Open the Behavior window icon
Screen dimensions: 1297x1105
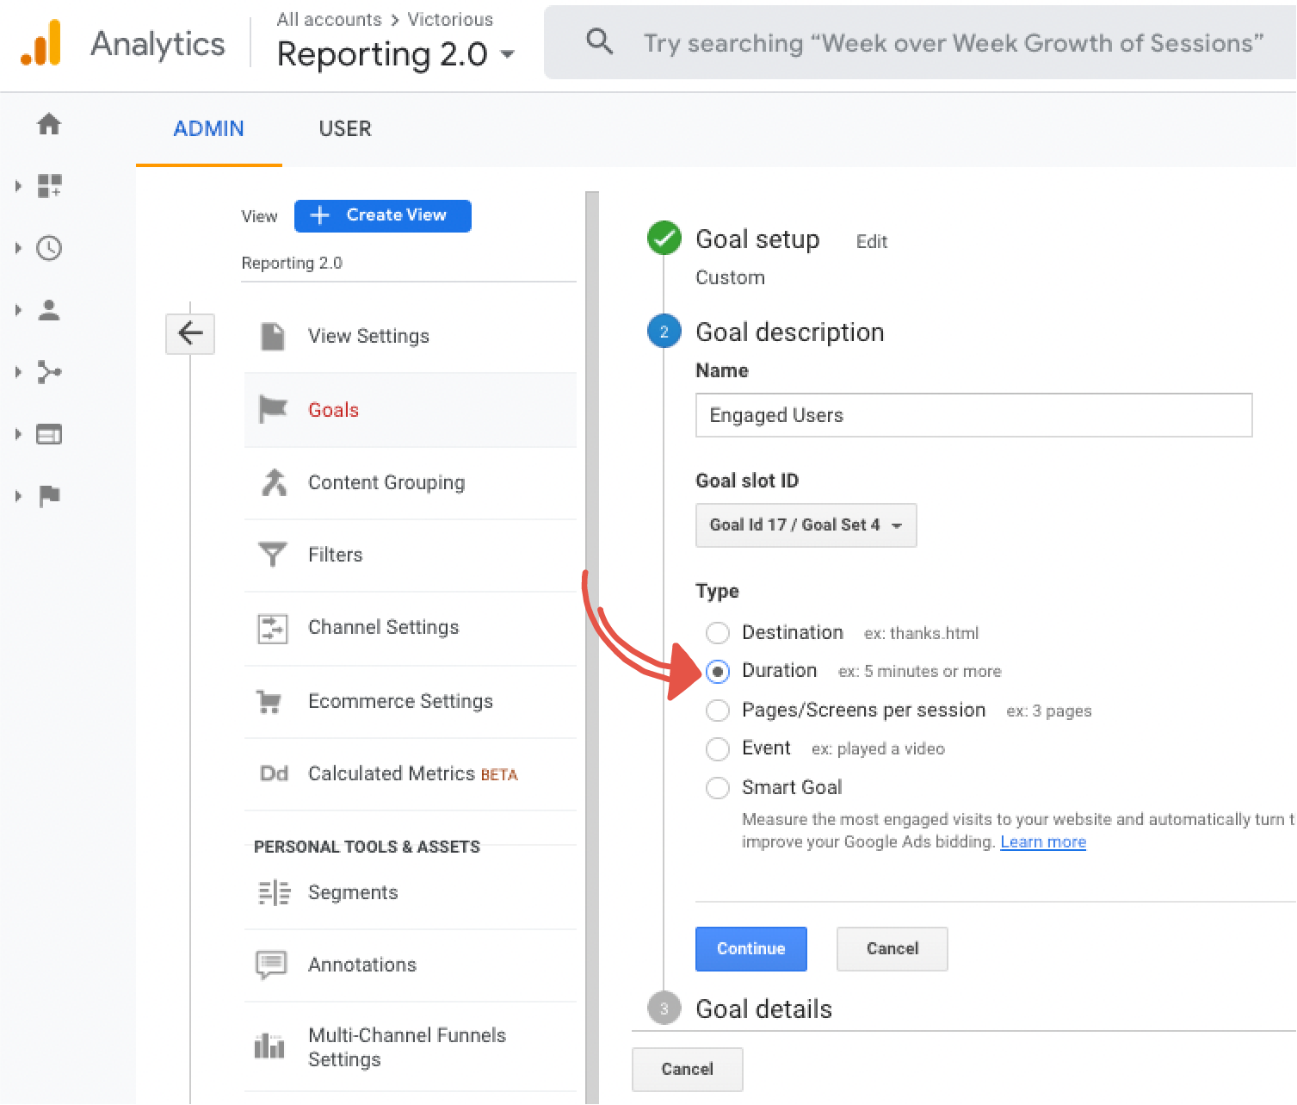[49, 434]
